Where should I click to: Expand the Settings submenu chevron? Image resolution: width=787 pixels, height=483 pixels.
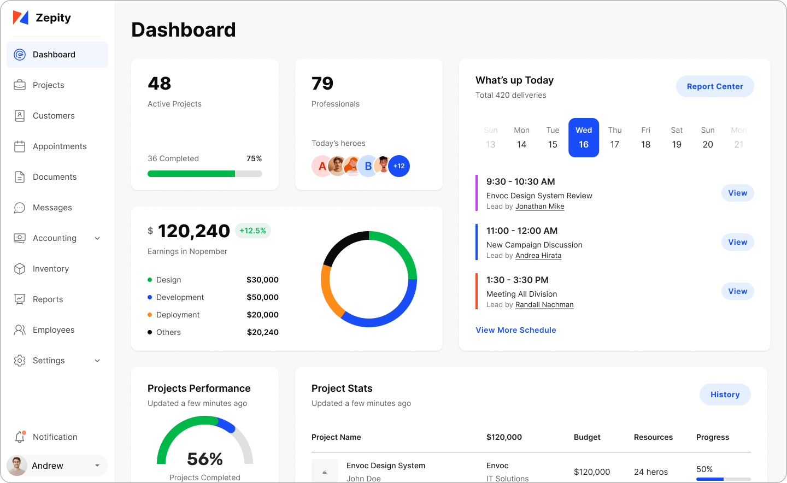click(97, 360)
